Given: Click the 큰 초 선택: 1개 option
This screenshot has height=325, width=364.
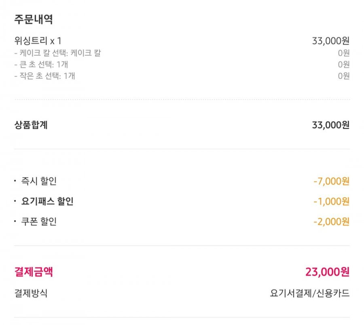Looking at the screenshot, I should pos(41,64).
